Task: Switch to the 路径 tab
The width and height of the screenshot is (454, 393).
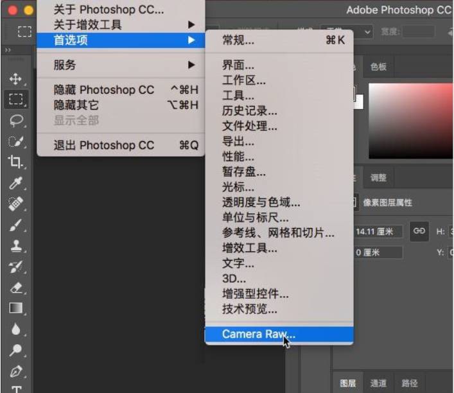Action: click(410, 383)
